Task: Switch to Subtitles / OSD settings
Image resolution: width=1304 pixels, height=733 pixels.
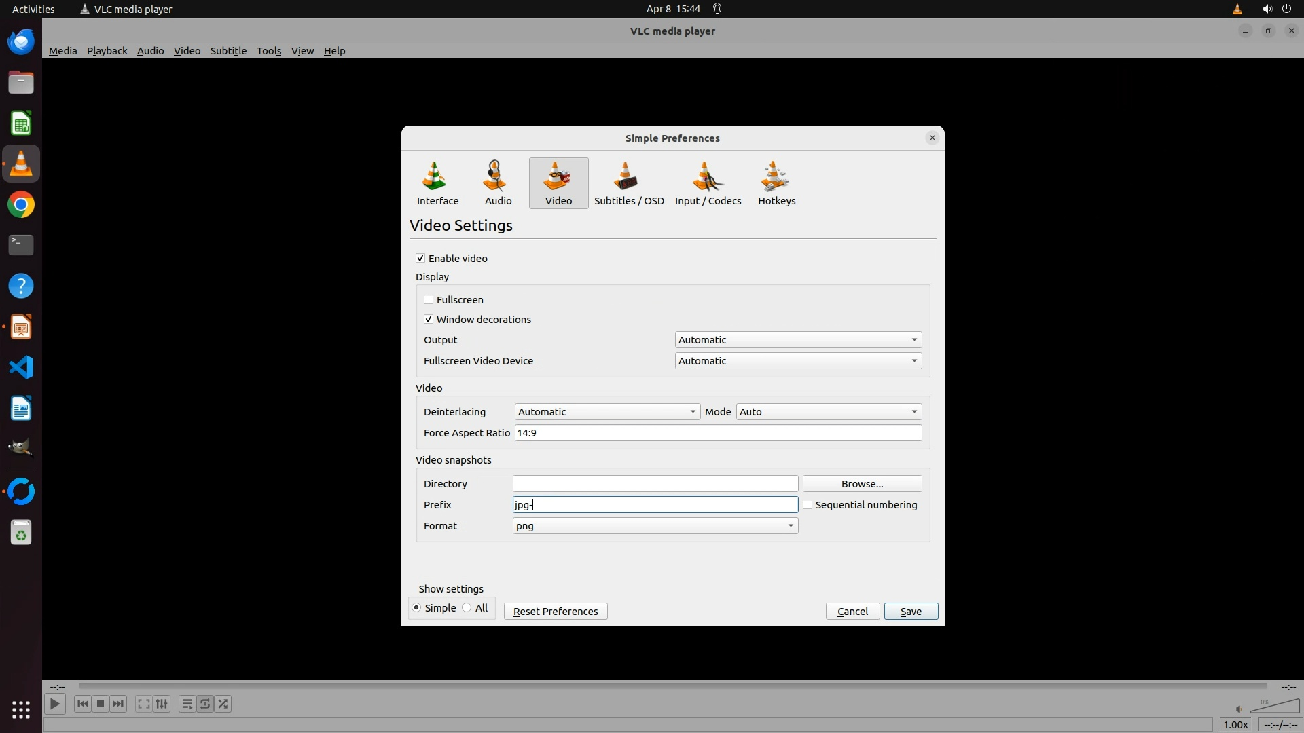Action: (x=629, y=183)
